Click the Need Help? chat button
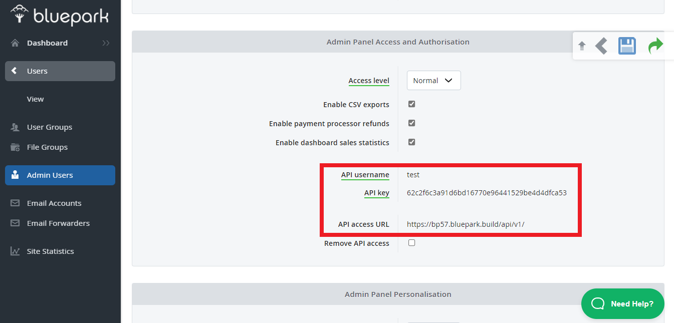This screenshot has height=323, width=674. (x=622, y=303)
